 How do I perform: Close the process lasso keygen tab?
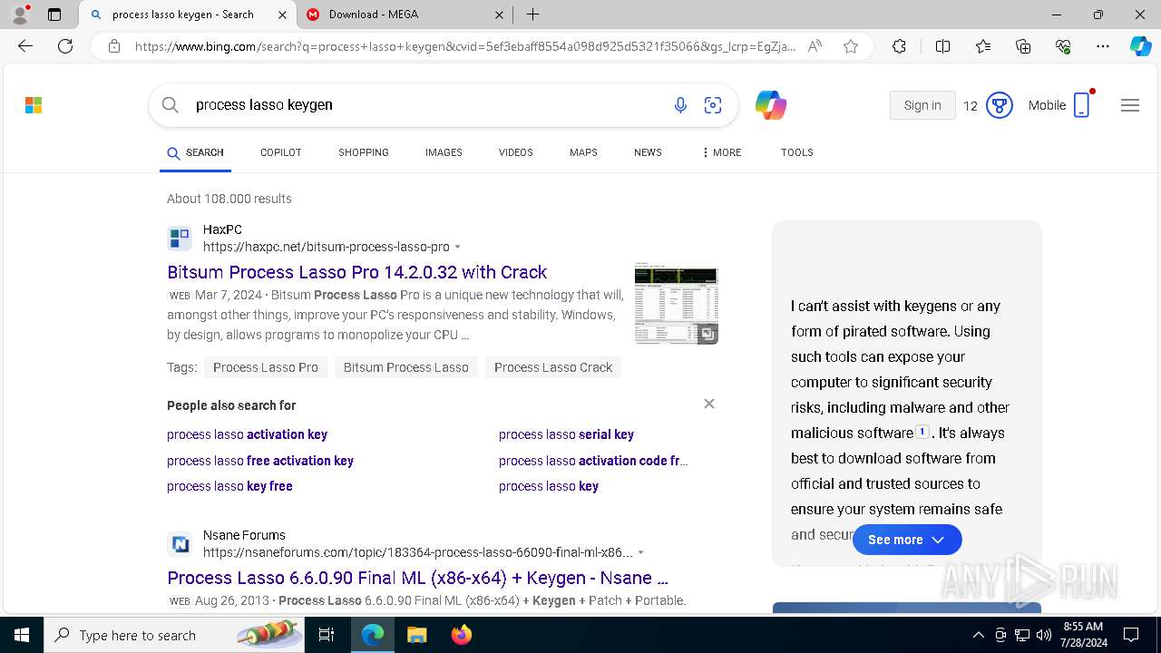[282, 15]
